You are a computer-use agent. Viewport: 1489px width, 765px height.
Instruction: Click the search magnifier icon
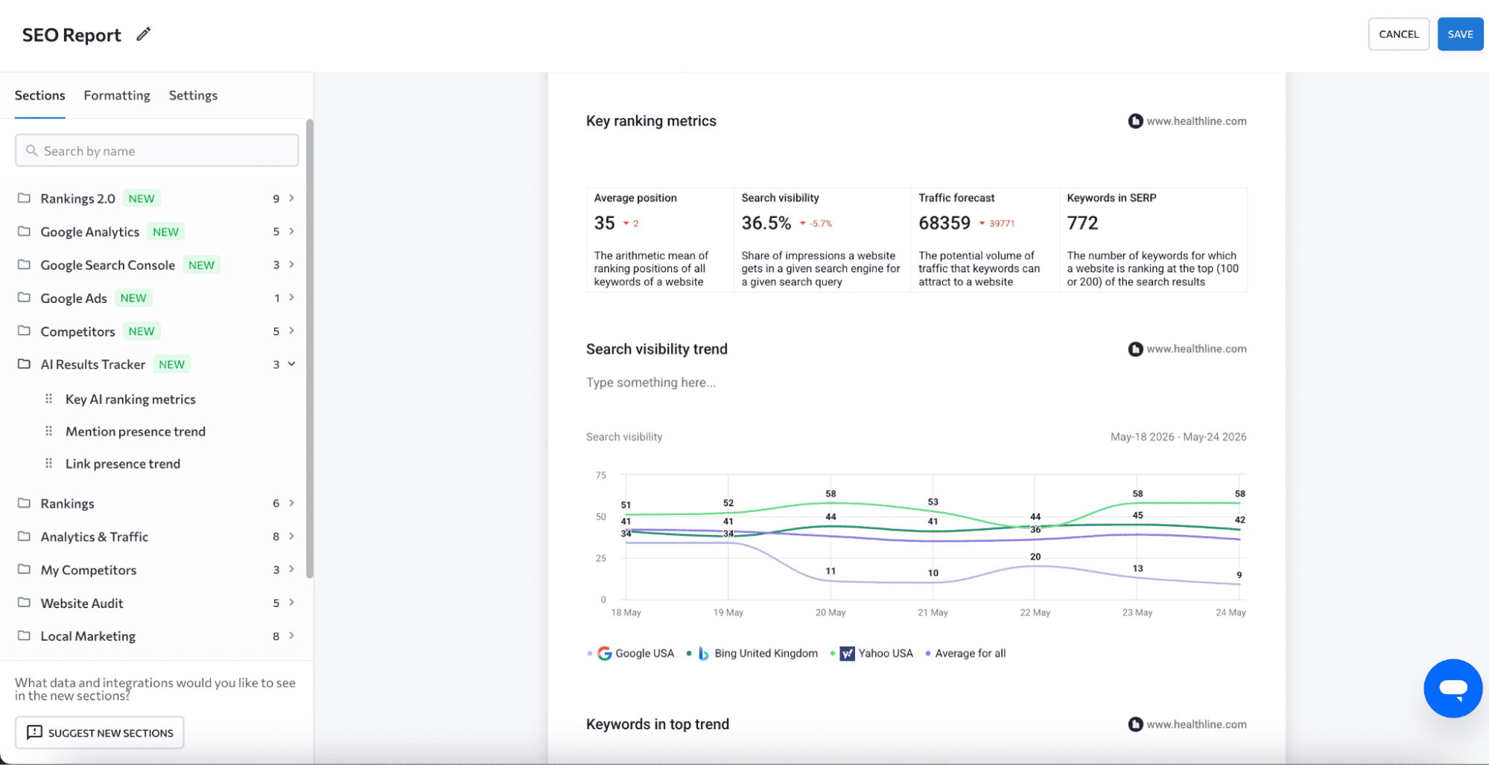tap(31, 150)
